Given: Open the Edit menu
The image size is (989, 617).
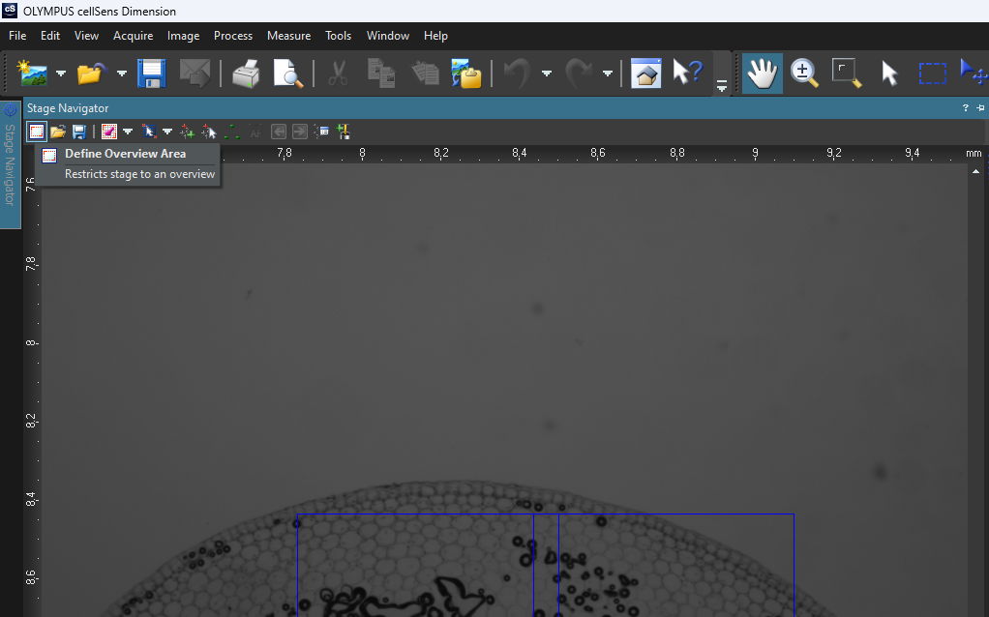Looking at the screenshot, I should point(49,36).
